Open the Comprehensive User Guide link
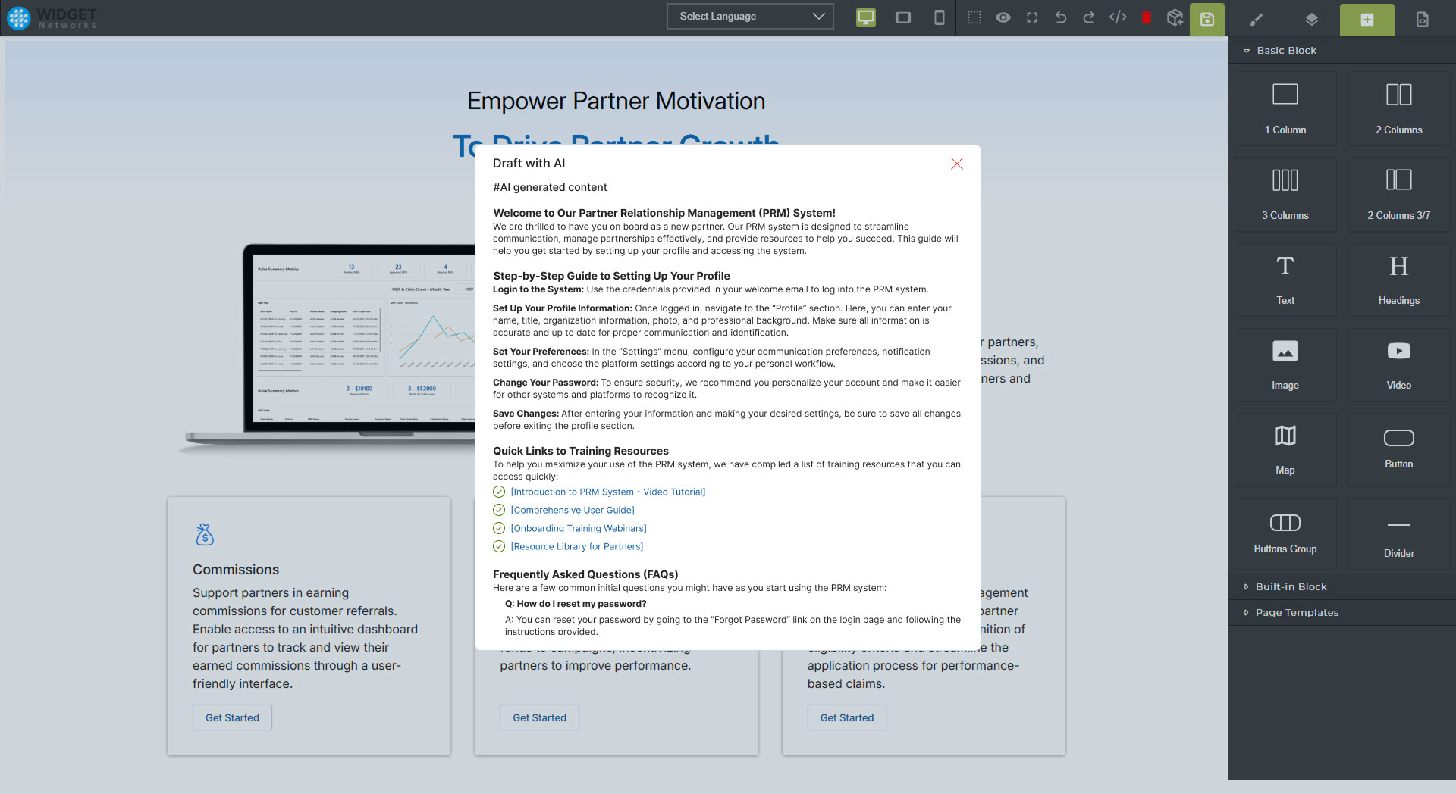The height and width of the screenshot is (794, 1456). coord(573,510)
